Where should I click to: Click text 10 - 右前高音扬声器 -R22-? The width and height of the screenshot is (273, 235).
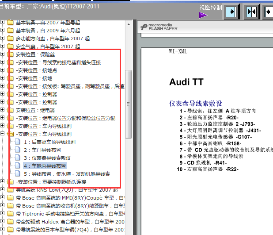208,169
